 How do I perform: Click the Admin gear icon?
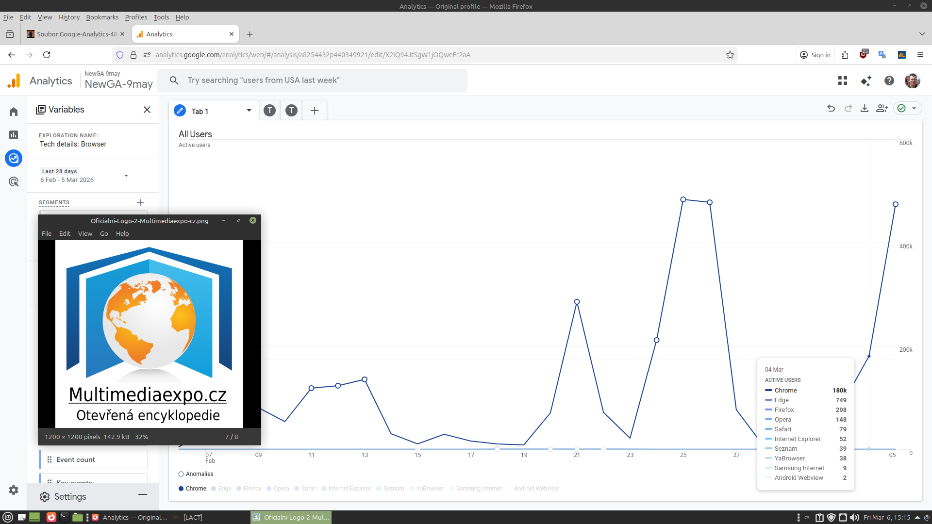[x=14, y=490]
